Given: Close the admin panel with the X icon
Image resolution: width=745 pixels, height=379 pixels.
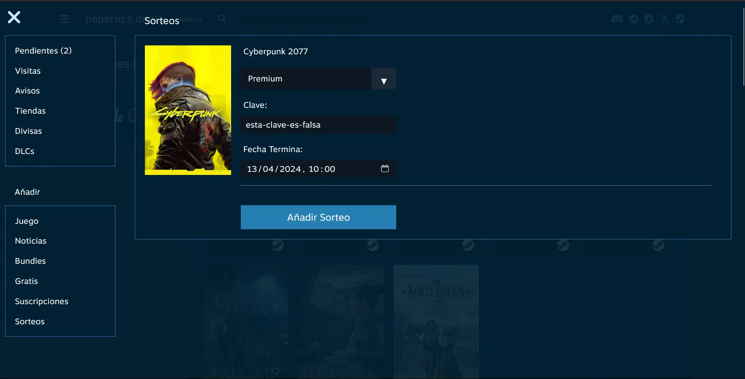Looking at the screenshot, I should 14,17.
